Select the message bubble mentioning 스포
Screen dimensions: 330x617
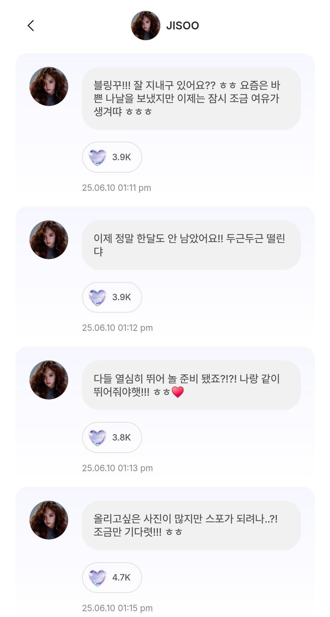(191, 525)
